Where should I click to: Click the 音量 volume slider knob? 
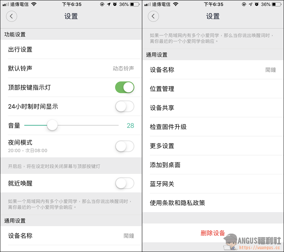coord(52,125)
